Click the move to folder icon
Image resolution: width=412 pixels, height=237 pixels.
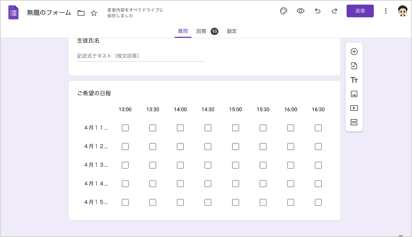(81, 13)
